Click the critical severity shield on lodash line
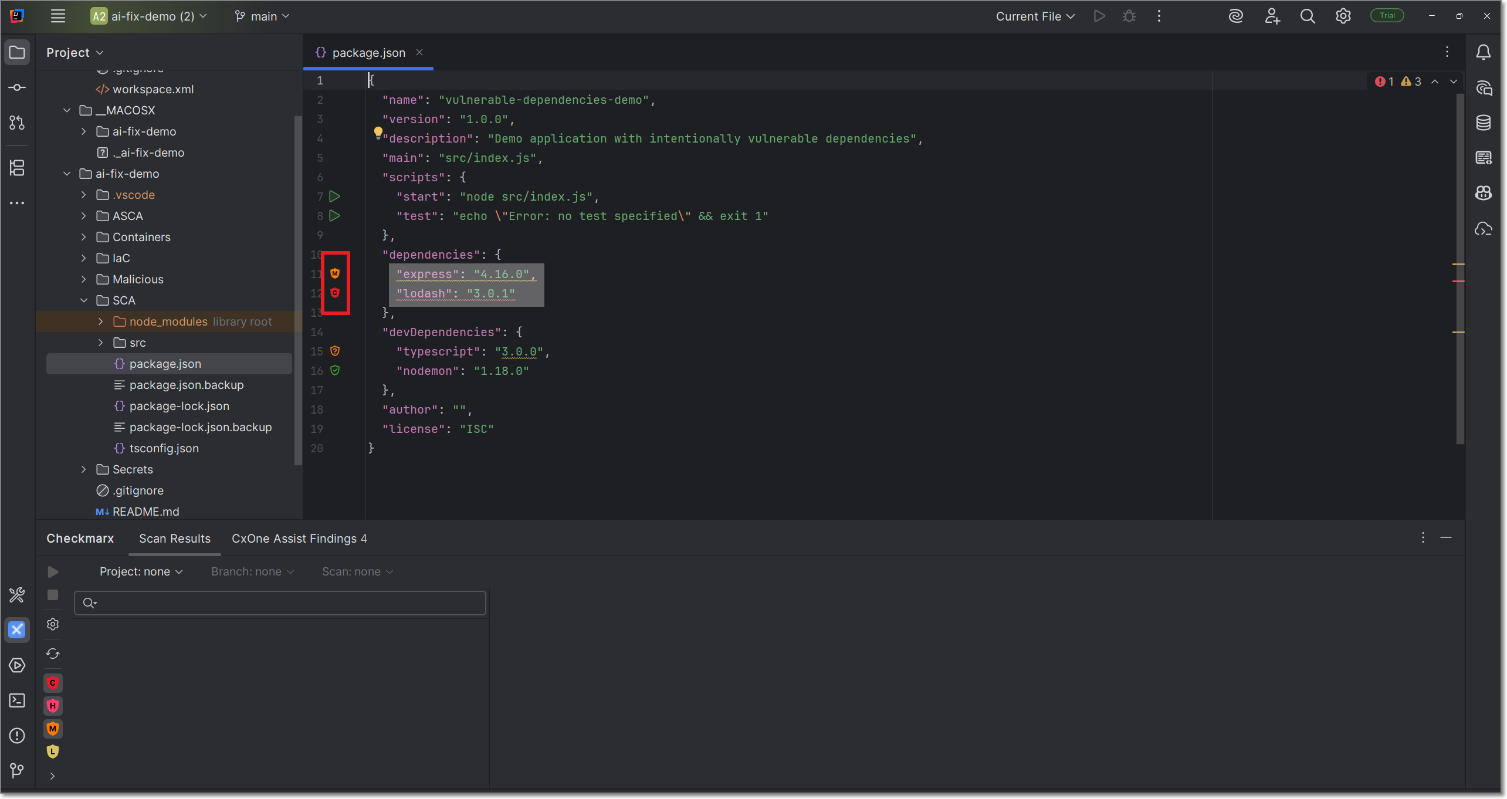Viewport: 1507px width, 799px height. [x=335, y=293]
